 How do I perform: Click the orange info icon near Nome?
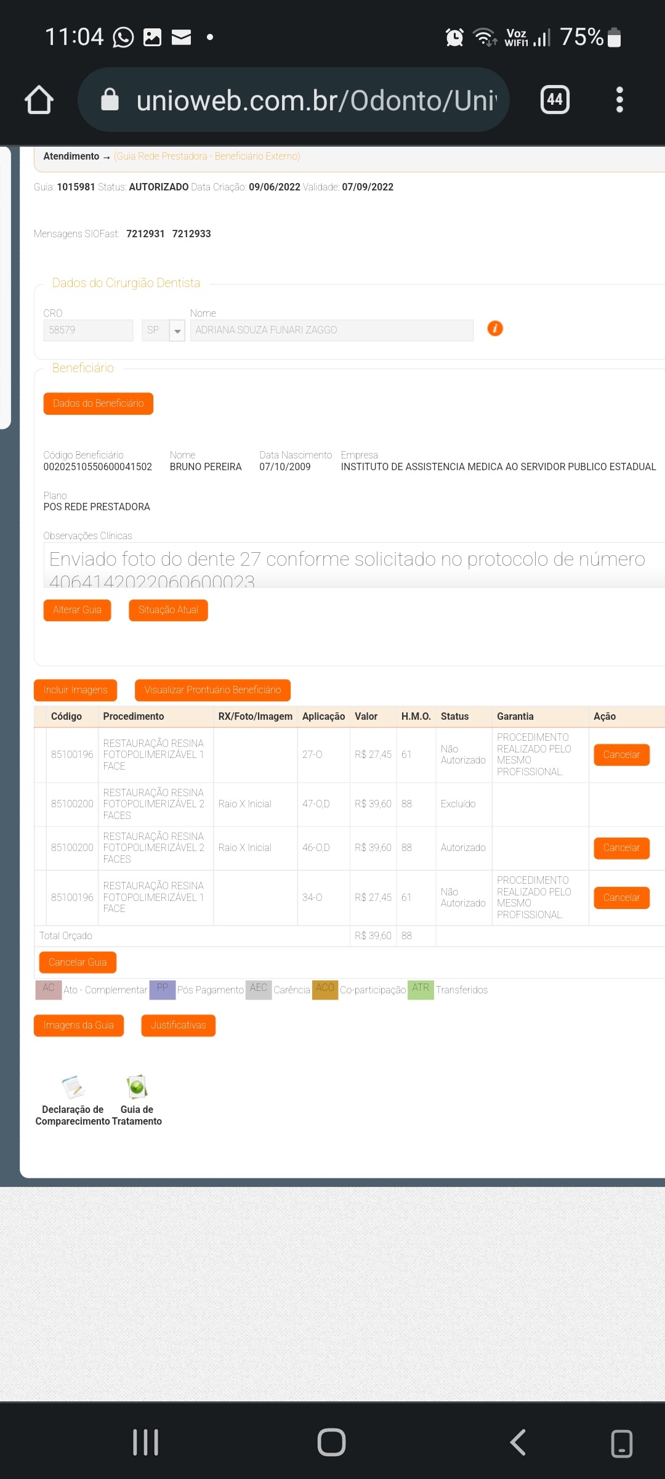[x=495, y=328]
